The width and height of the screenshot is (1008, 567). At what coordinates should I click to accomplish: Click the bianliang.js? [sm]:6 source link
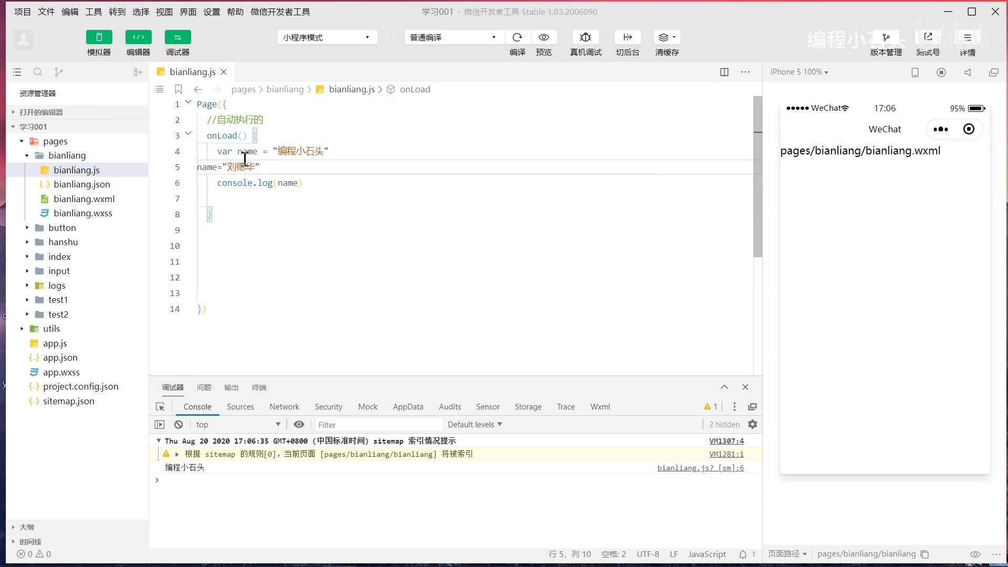tap(700, 468)
